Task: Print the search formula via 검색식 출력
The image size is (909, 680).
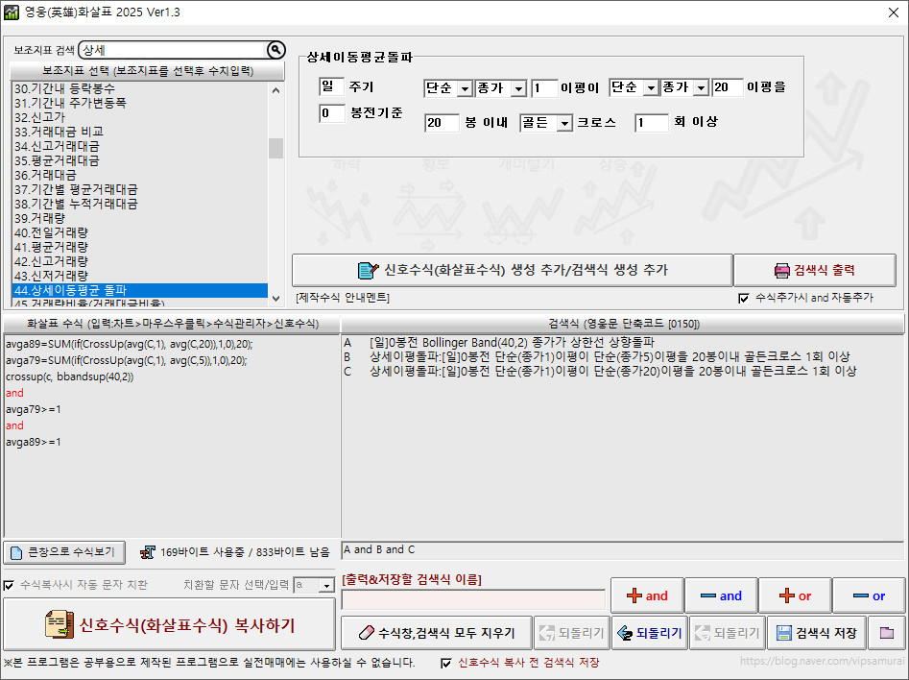Action: pyautogui.click(x=814, y=270)
